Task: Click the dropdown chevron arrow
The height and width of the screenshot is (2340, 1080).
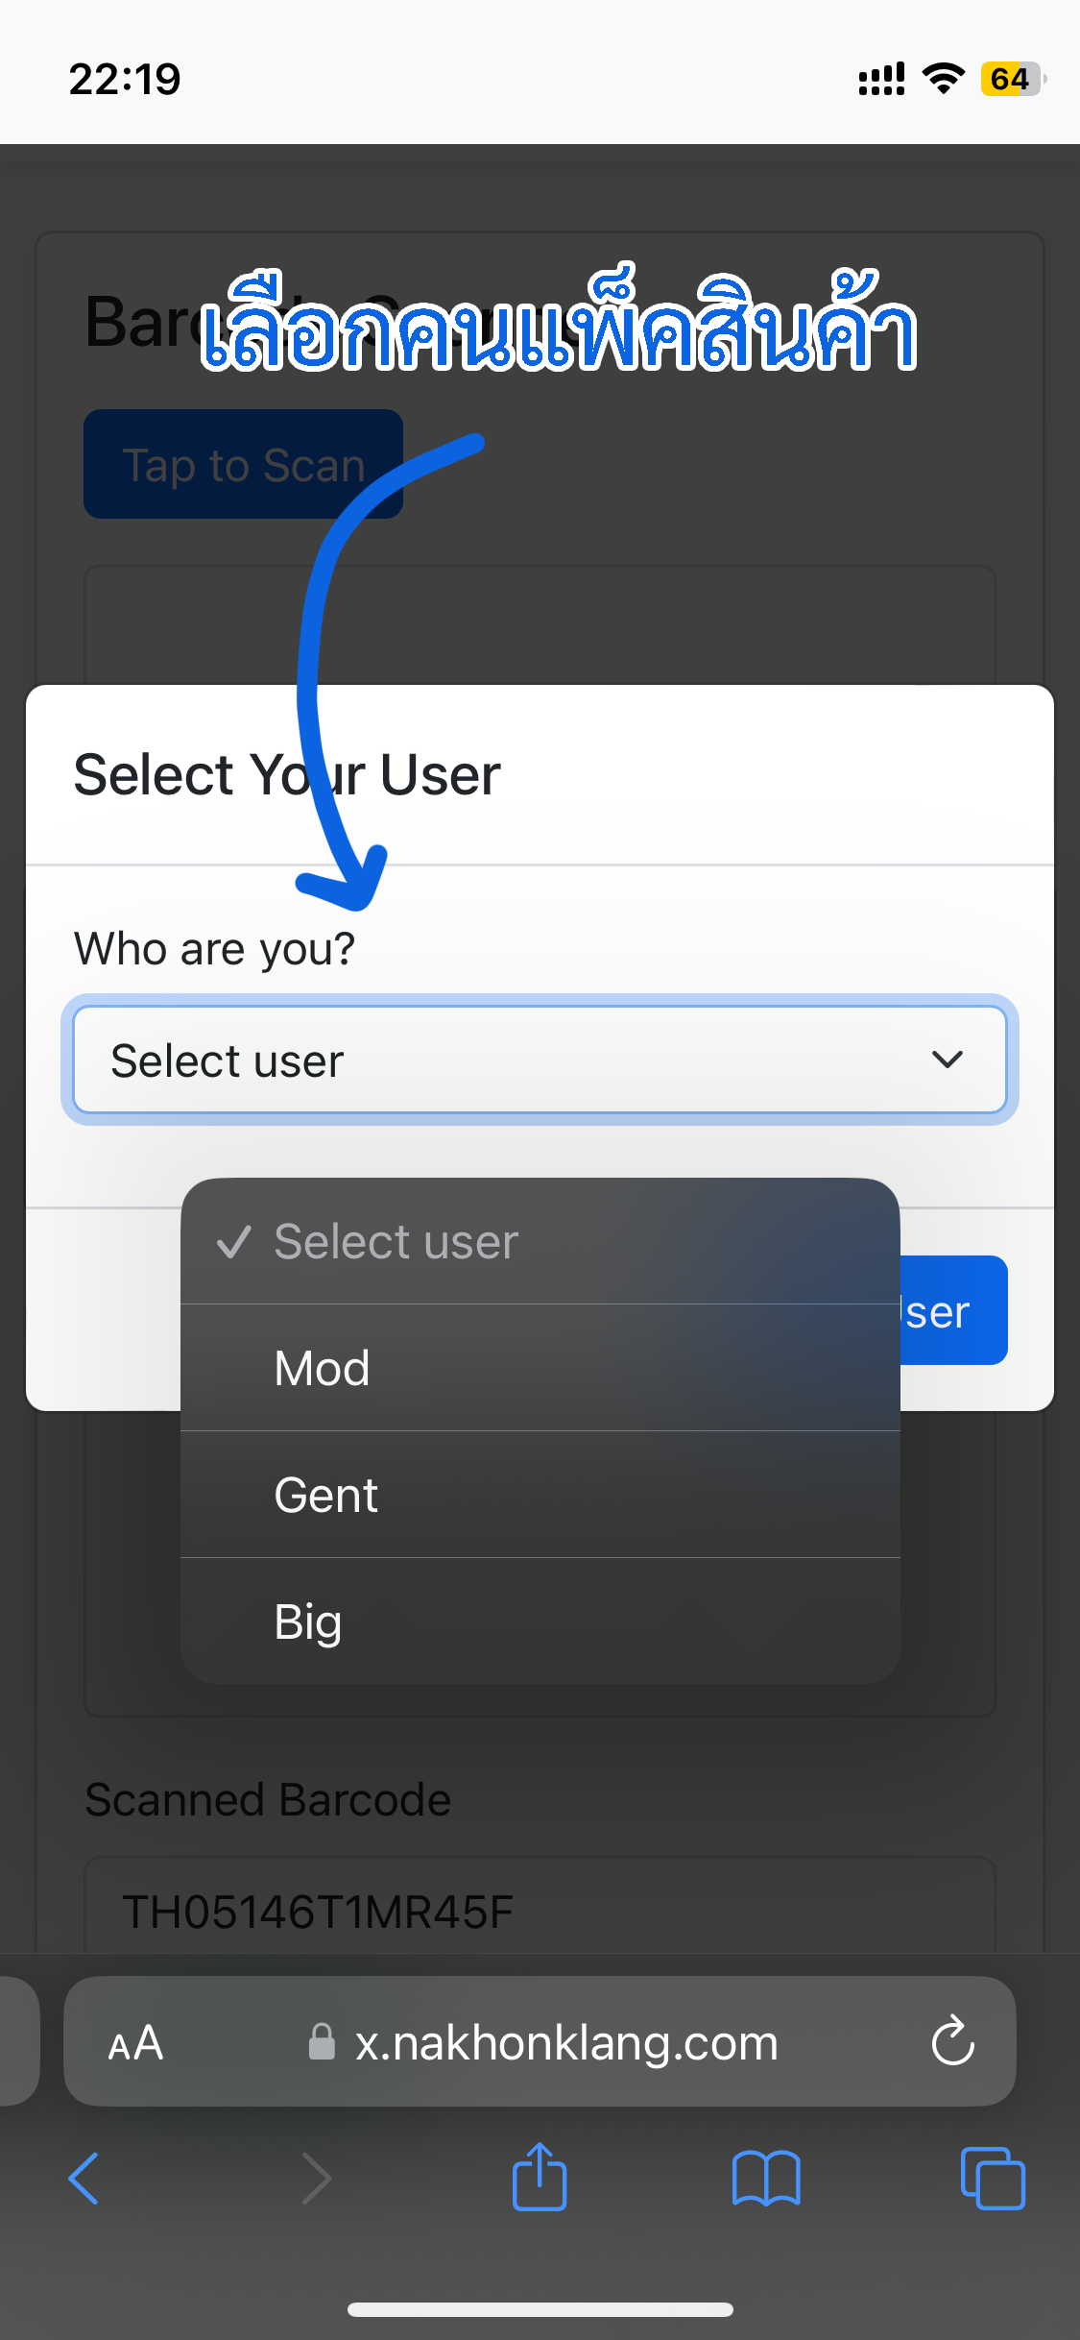Action: 947,1060
